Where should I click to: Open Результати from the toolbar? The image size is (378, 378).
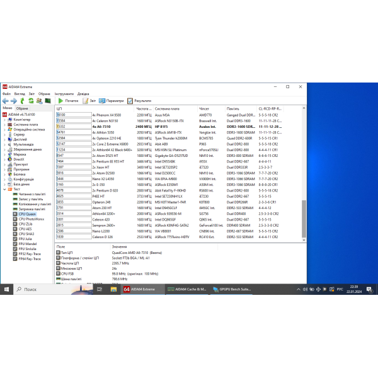tap(139, 101)
